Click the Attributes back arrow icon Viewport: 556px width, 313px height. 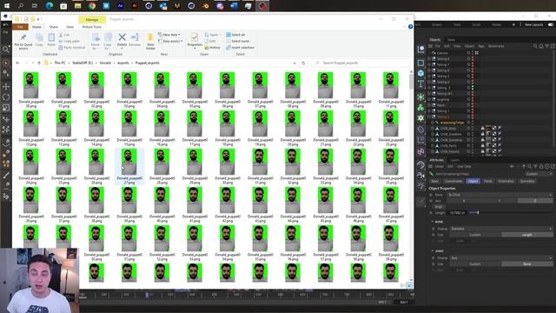pyautogui.click(x=512, y=166)
